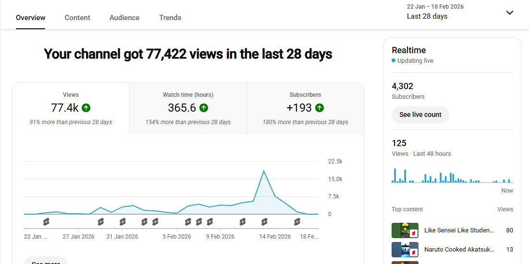Image resolution: width=529 pixels, height=264 pixels.
Task: Click the Shorts marker above the 31 Jan 2026 label
Action: pos(123,222)
